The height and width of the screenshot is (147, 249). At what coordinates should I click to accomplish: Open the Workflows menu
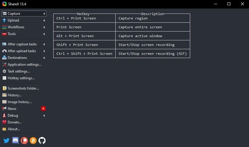click(x=16, y=27)
